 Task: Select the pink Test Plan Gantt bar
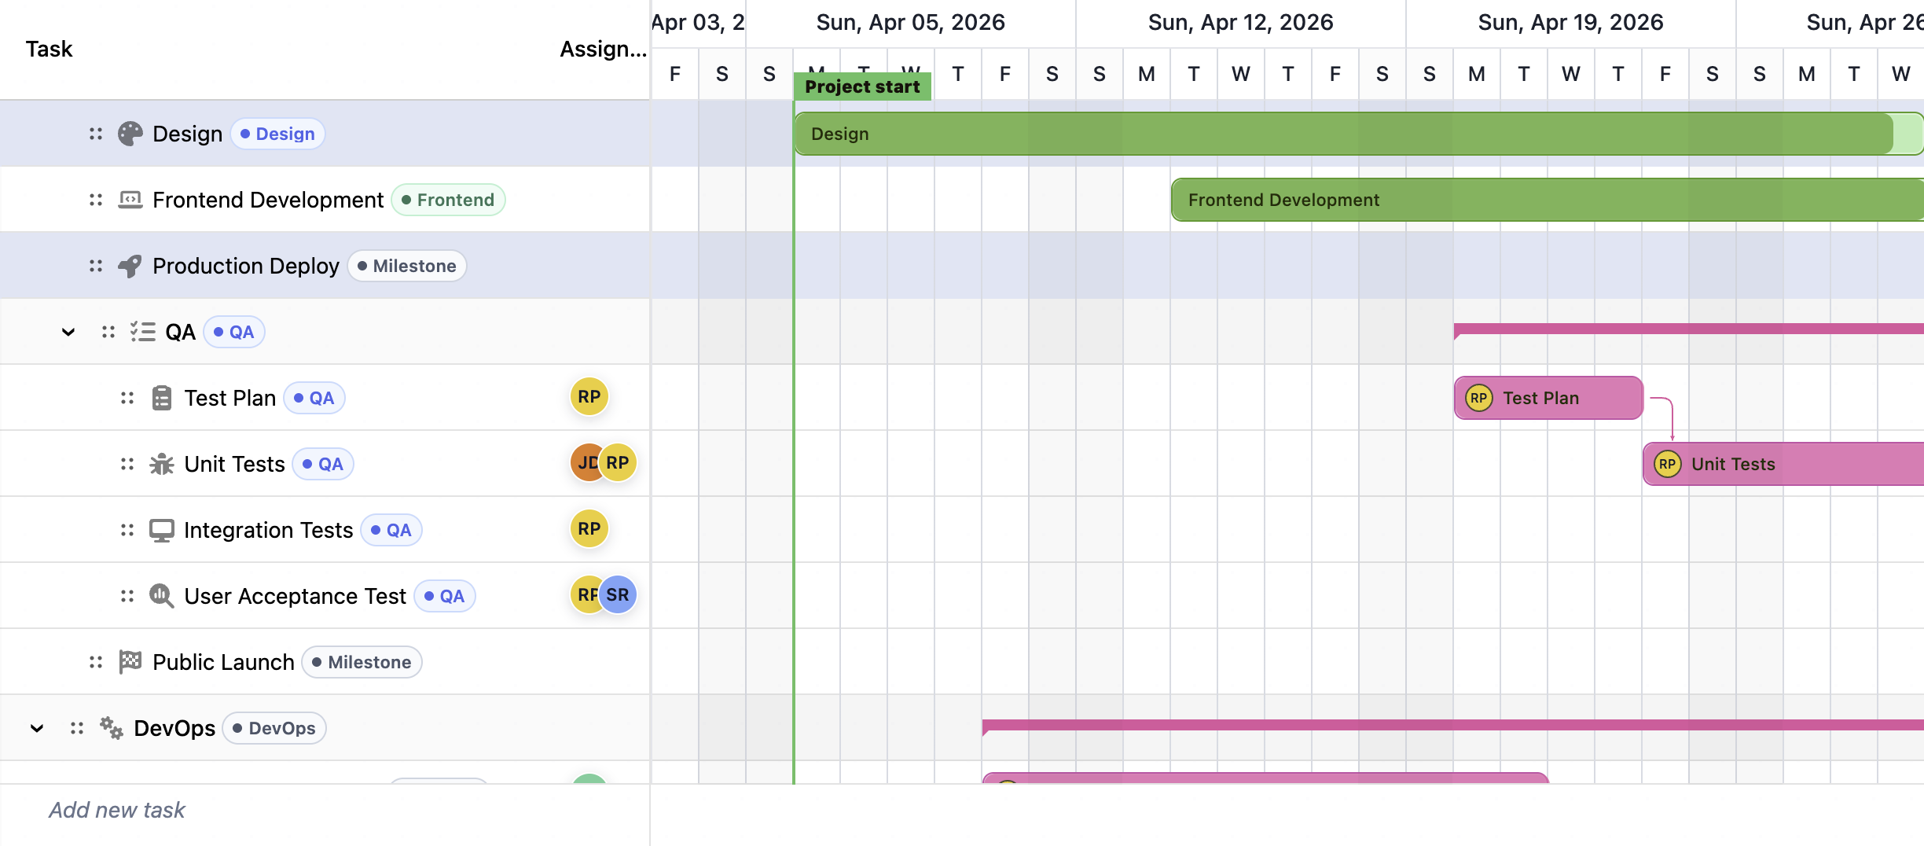(1548, 398)
